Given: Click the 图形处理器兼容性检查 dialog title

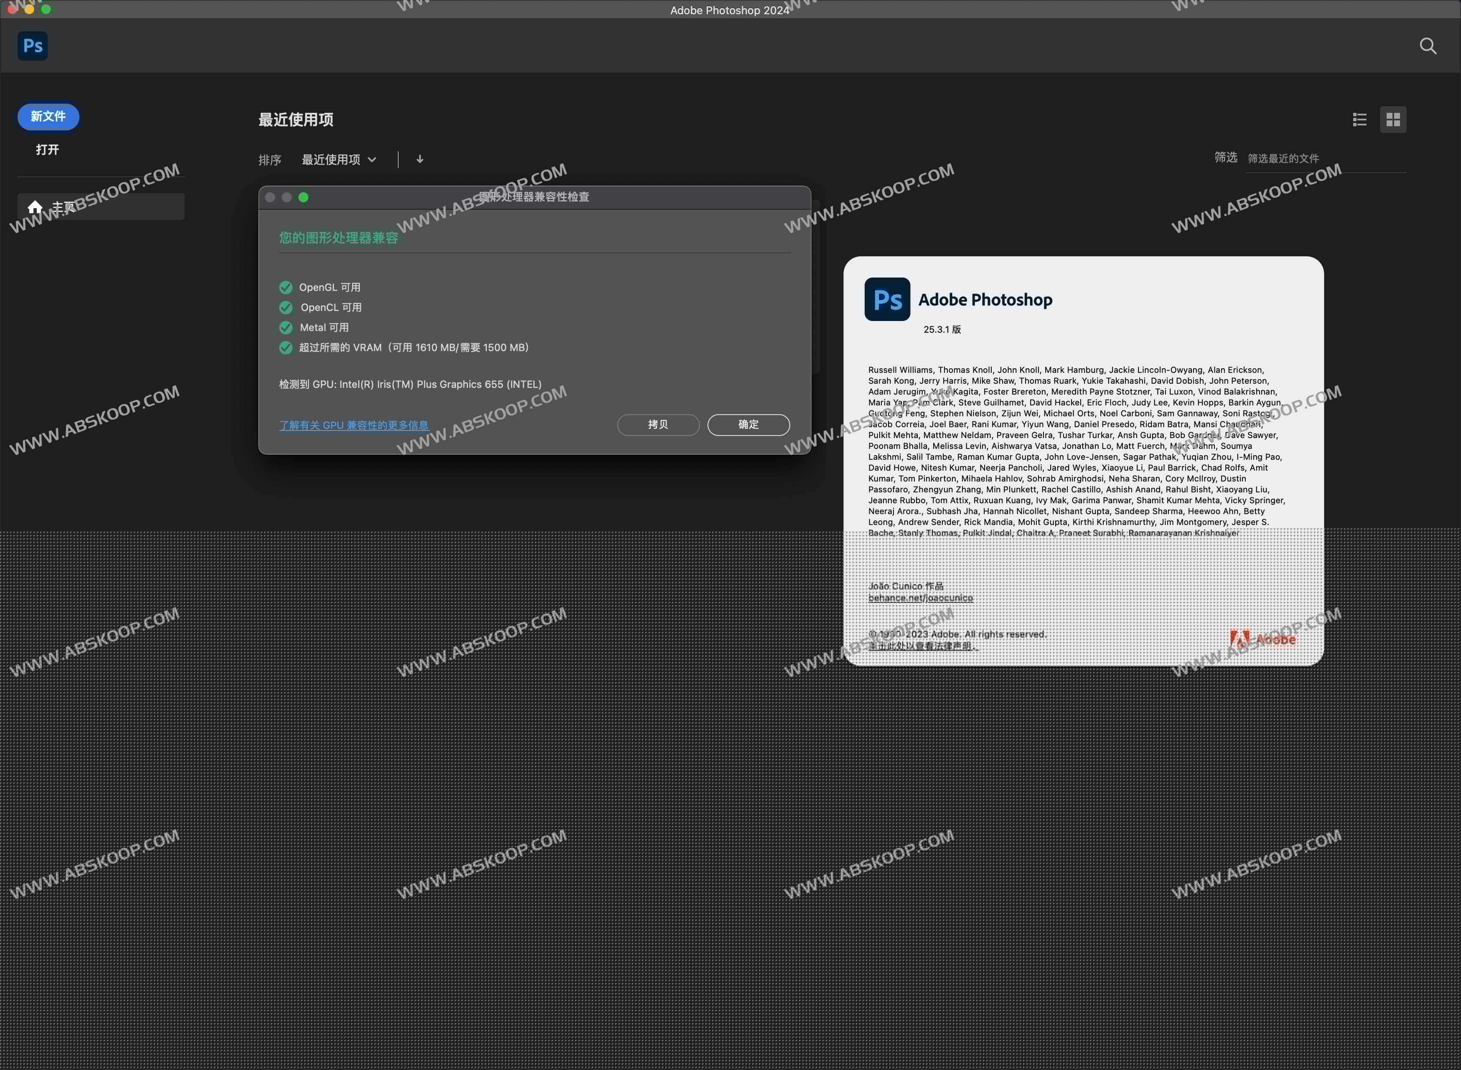Looking at the screenshot, I should click(x=534, y=197).
